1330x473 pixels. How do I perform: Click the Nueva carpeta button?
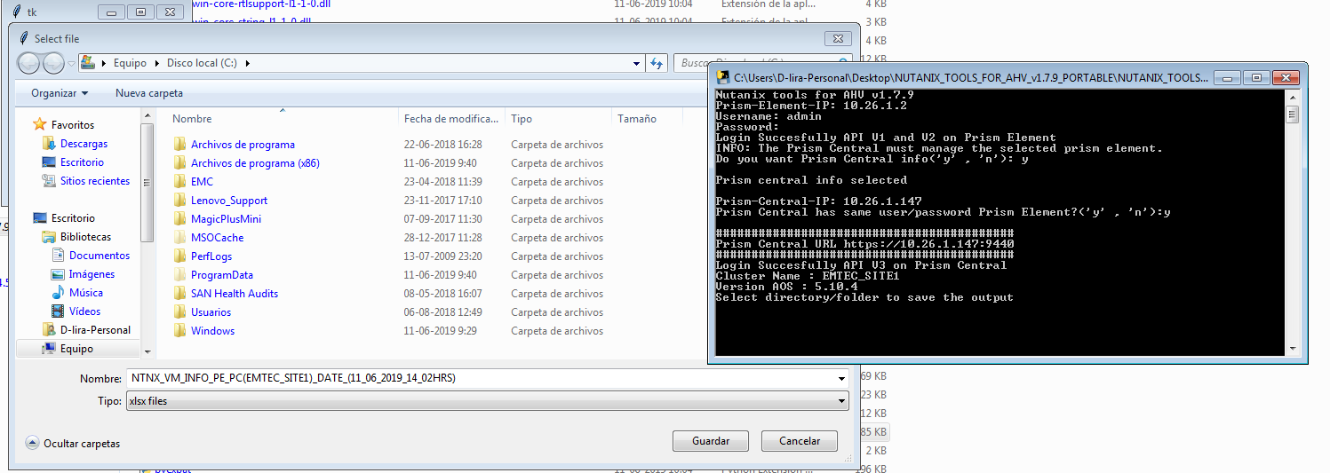(x=149, y=93)
